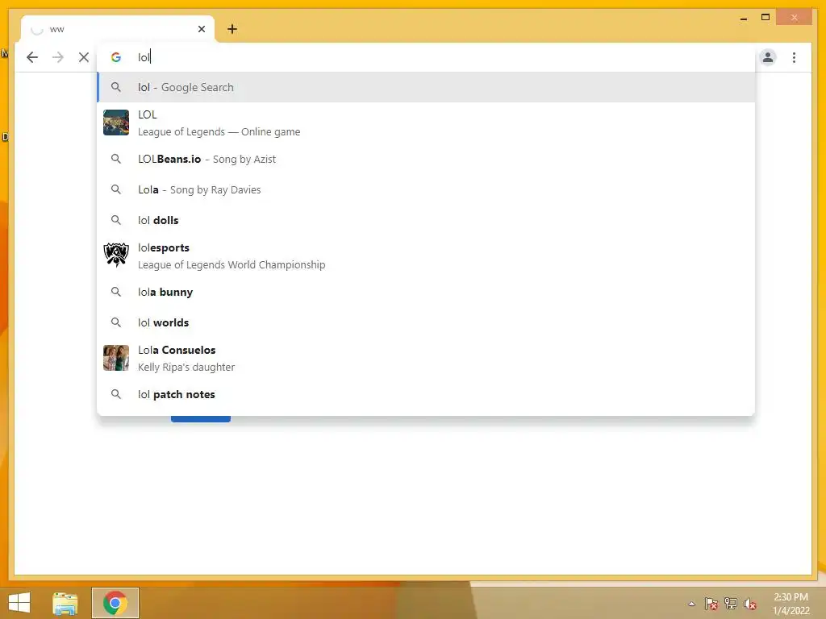Click search icon beside 'LOLBeans.io'
The height and width of the screenshot is (619, 826).
tap(116, 159)
